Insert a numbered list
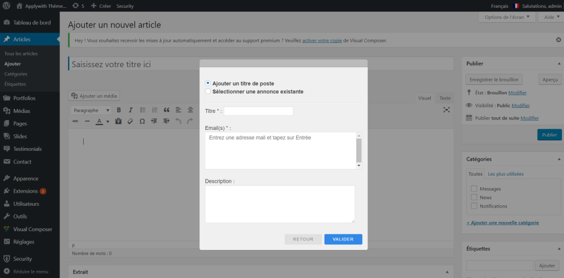 [x=155, y=110]
